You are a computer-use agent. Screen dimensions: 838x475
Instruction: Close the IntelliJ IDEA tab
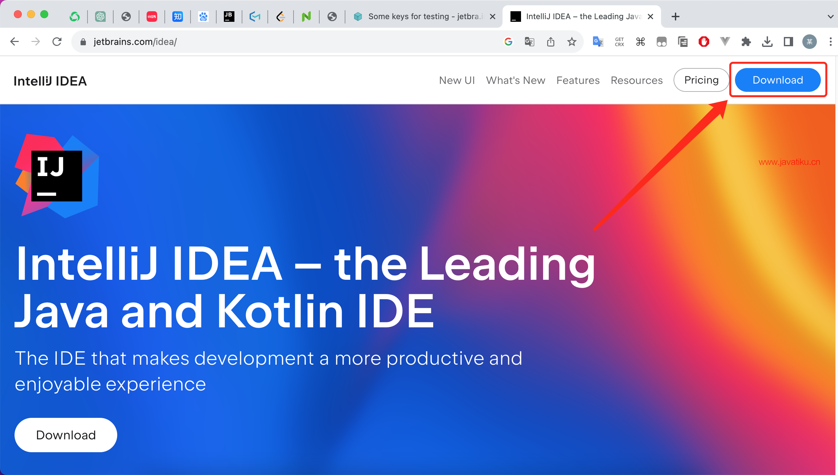click(x=650, y=16)
